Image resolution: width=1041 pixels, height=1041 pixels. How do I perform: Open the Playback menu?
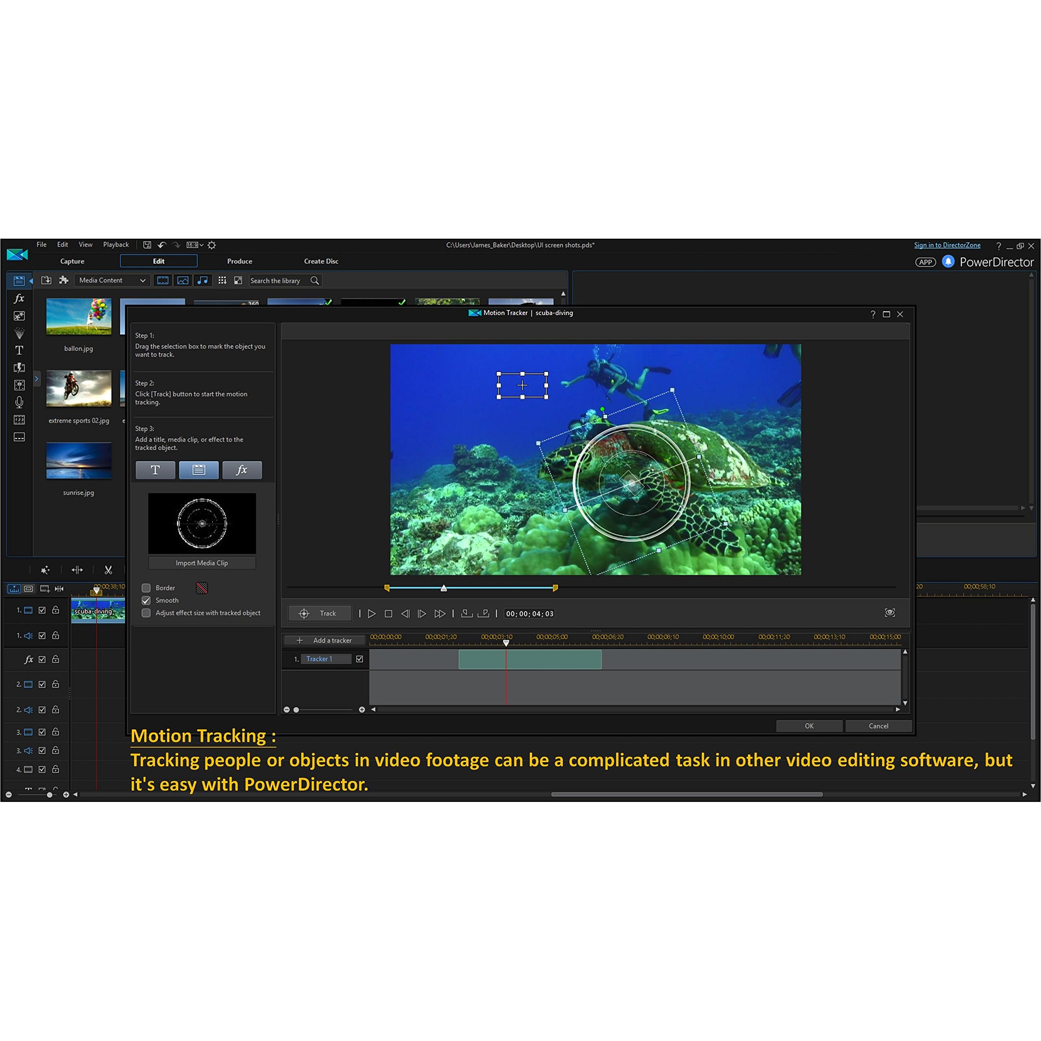coord(116,245)
